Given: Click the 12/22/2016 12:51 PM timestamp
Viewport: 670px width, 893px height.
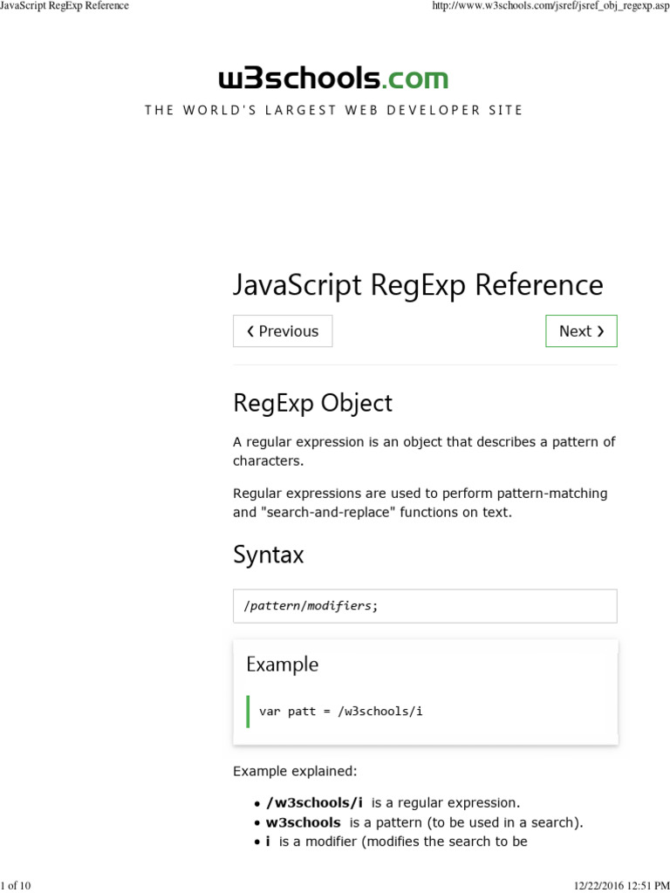Looking at the screenshot, I should [x=621, y=886].
